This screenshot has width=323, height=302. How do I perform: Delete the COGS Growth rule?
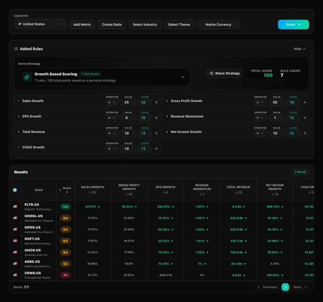click(x=156, y=149)
